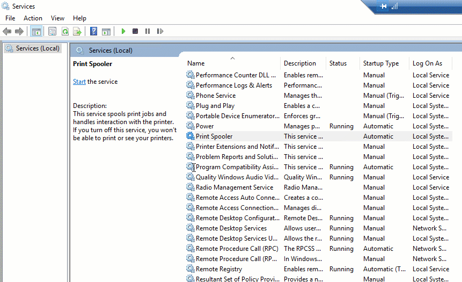Toggle the Show/Hide Action Pane icon
Screen dimensions: 462x282
[x=106, y=32]
